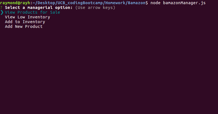Click the word 'Products' in the highlighted option

[x=27, y=12]
